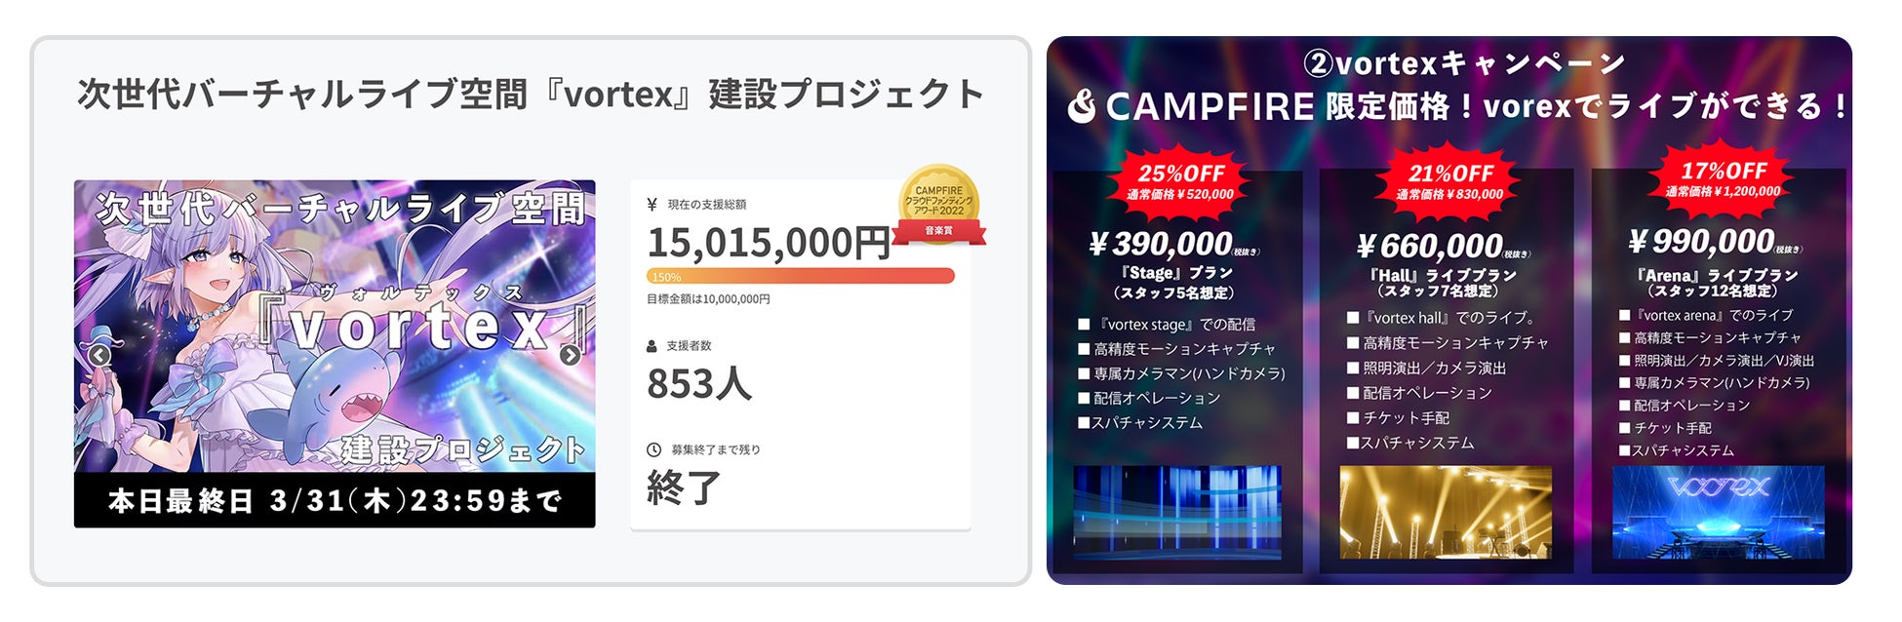Click the 17%OFF red burst badge
This screenshot has width=1902, height=622.
[x=1723, y=176]
